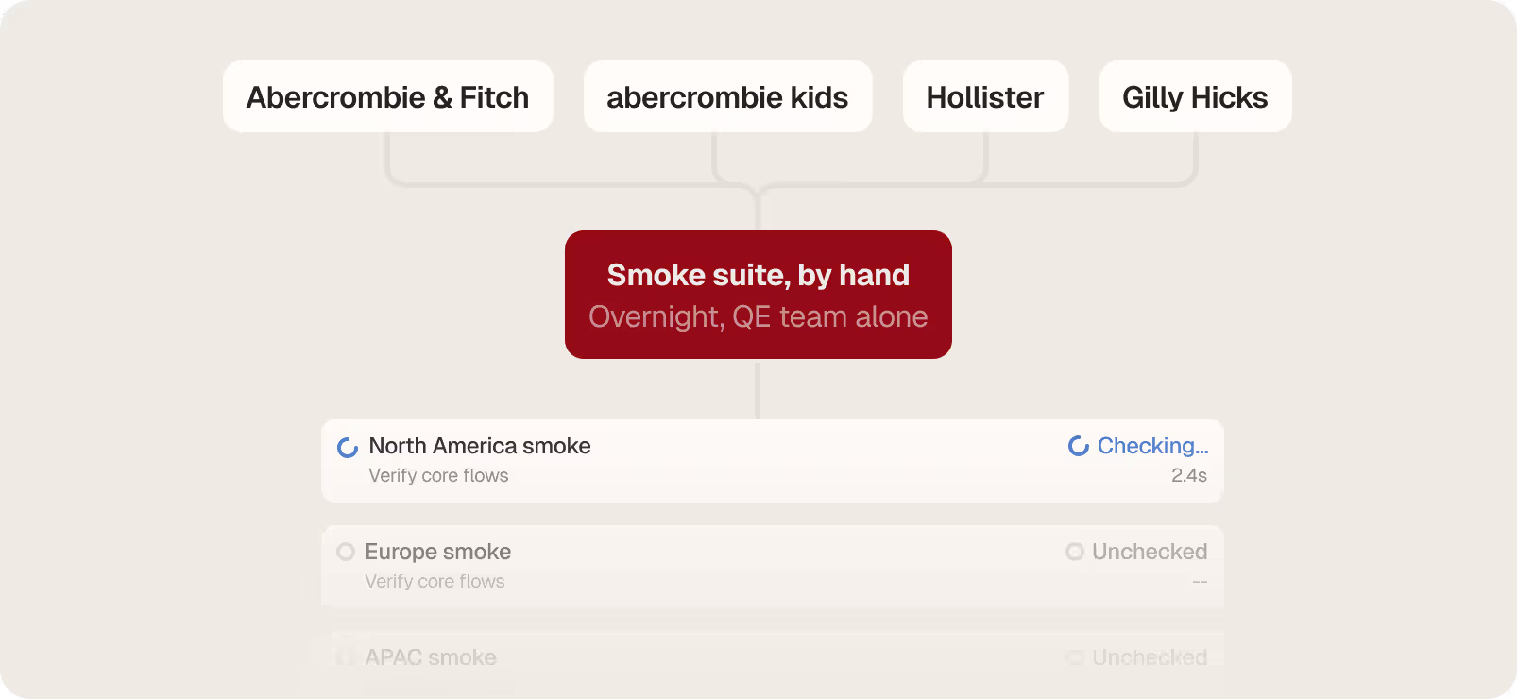This screenshot has height=699, width=1517.
Task: Click the circle icon next to Europe's Unchecked status
Action: [x=1075, y=552]
